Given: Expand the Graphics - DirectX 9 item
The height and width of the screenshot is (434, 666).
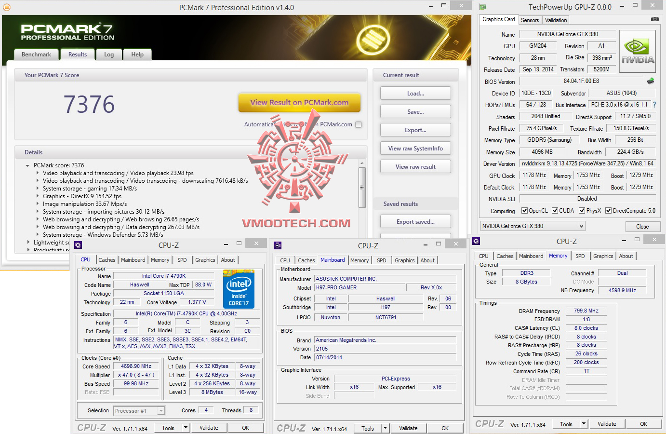Looking at the screenshot, I should coord(37,196).
